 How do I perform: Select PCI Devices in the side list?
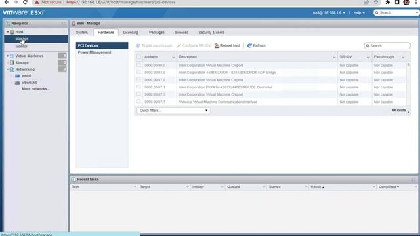click(102, 45)
